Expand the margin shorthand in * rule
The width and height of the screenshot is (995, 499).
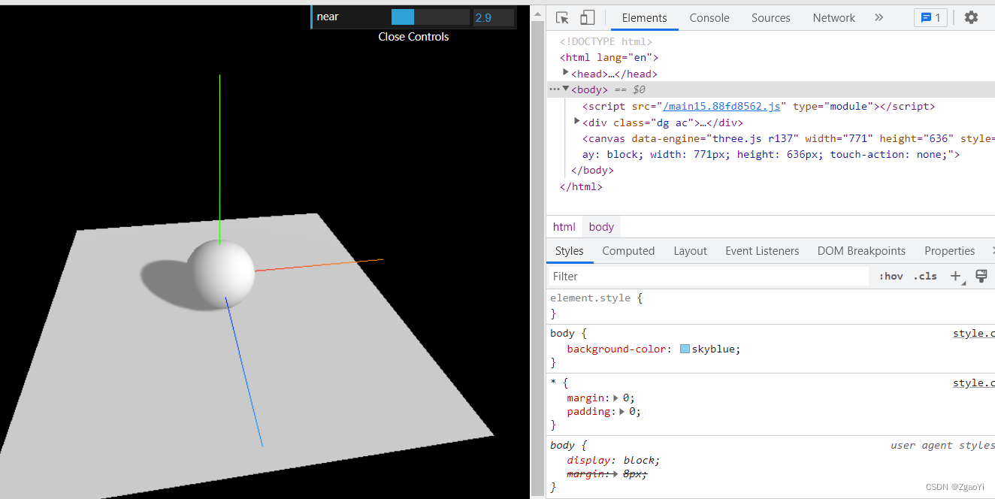coord(616,398)
